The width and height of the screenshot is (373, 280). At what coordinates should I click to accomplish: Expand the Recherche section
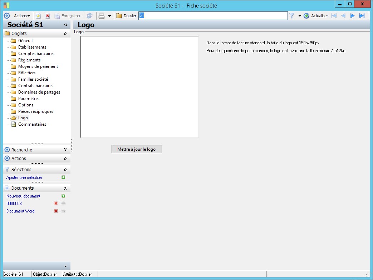tap(65, 150)
